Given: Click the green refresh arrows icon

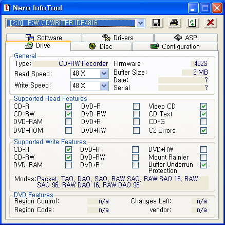Looking at the screenshot, I should (x=193, y=23).
